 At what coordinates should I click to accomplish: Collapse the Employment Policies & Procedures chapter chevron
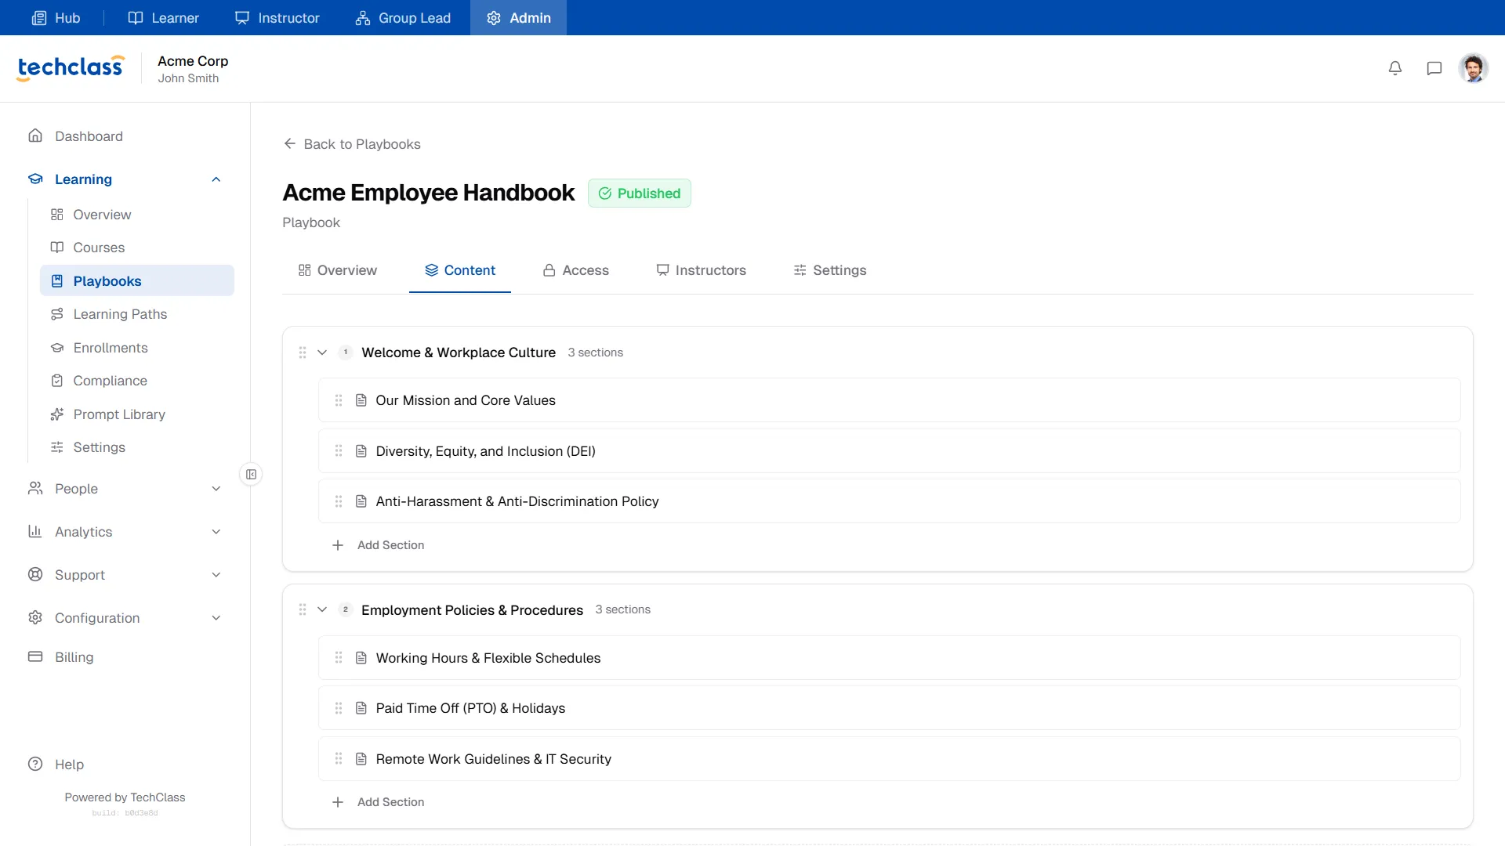tap(322, 609)
